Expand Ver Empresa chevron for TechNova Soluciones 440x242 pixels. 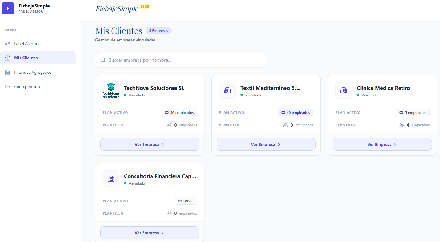click(x=162, y=144)
